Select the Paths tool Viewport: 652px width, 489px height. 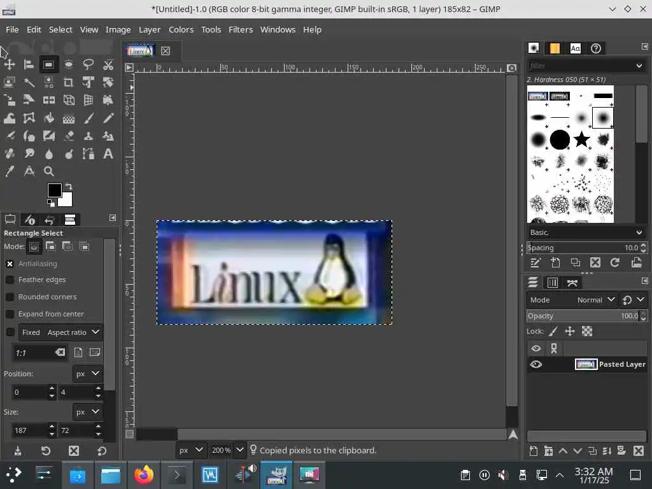(x=88, y=154)
